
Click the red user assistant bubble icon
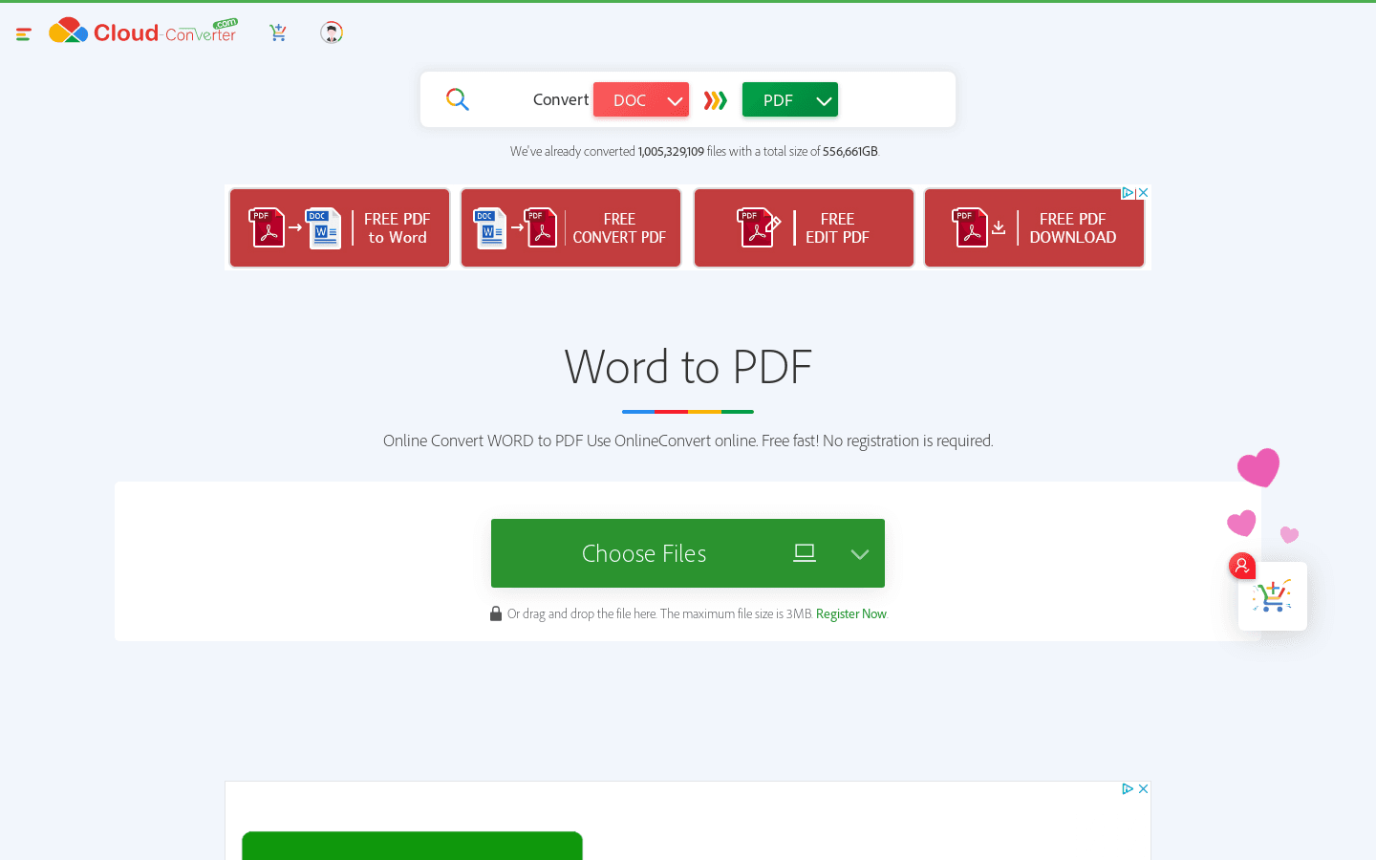(x=1241, y=566)
